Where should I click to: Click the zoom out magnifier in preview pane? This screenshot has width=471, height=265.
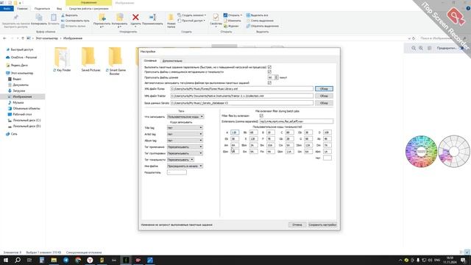[x=414, y=48]
